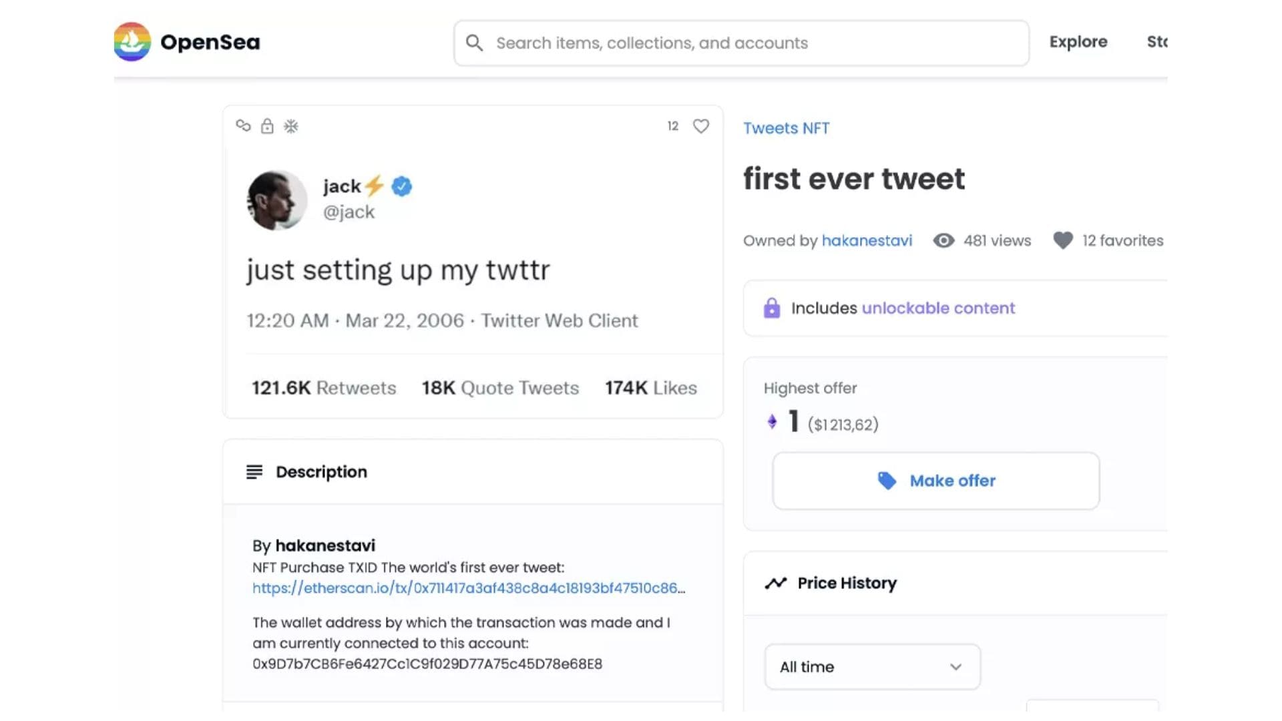Click the search magnifier icon
This screenshot has width=1282, height=721.
coord(474,43)
